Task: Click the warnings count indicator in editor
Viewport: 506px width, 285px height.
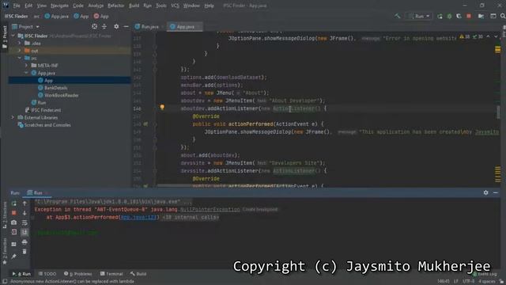Action: [x=465, y=37]
